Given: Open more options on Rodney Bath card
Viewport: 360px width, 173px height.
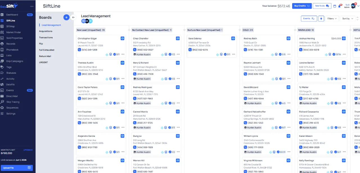Looking at the screenshot, I should pos(289,54).
